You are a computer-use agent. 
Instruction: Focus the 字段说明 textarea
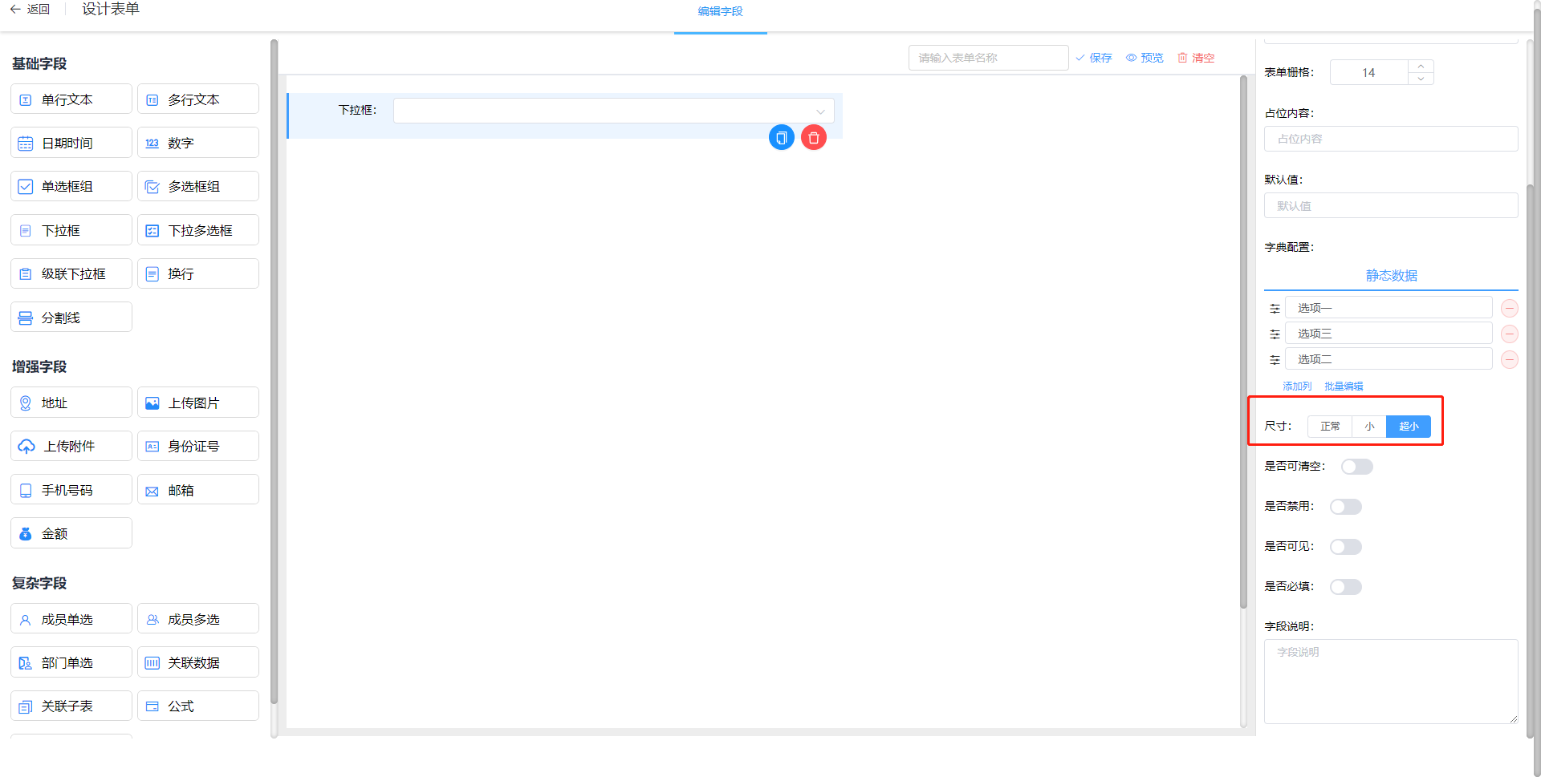pyautogui.click(x=1391, y=682)
